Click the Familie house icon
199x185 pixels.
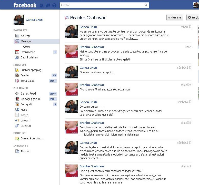(17, 75)
